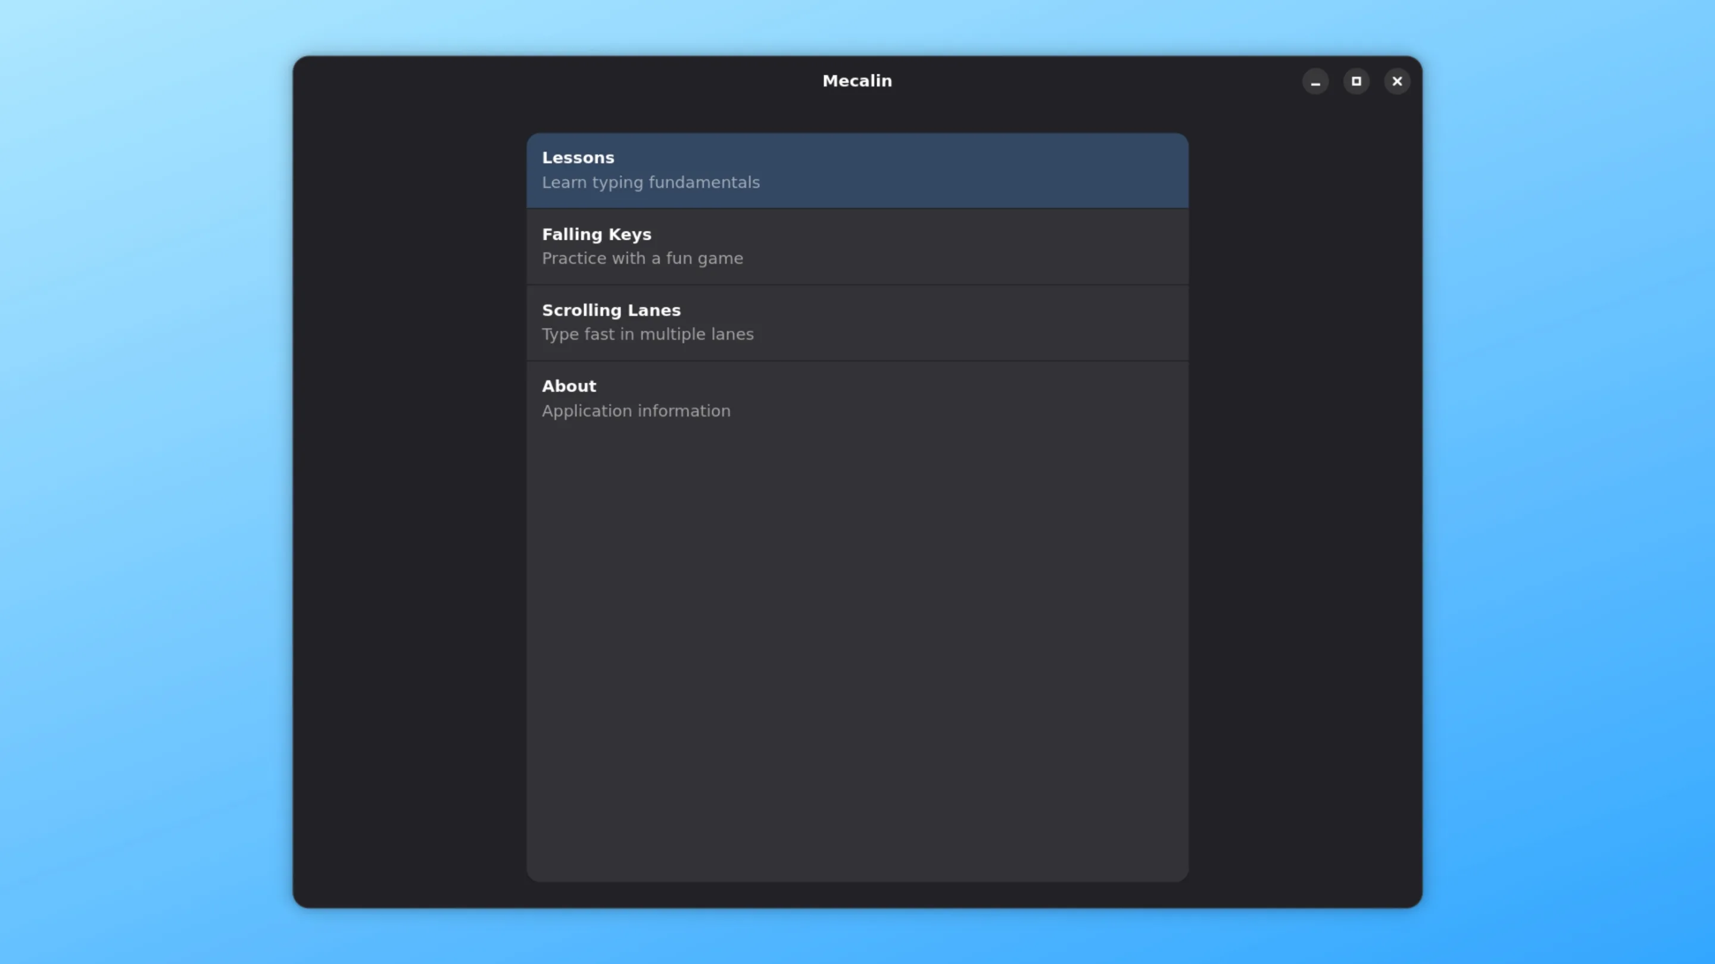Click the Mecalin title in header bar
1715x964 pixels.
pos(857,81)
